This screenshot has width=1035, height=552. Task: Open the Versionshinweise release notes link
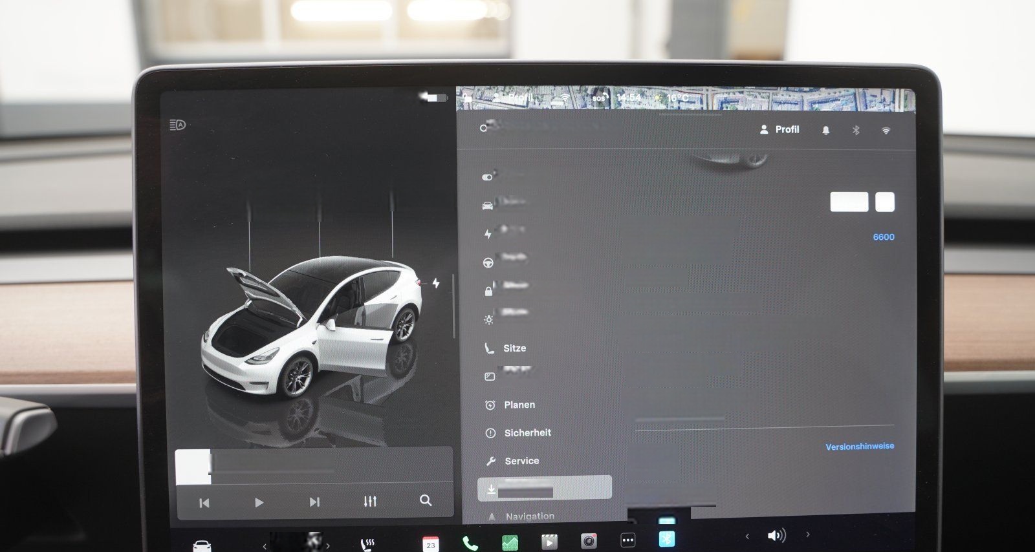[x=860, y=447]
